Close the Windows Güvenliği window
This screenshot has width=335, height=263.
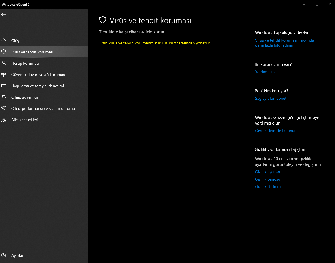330,4
